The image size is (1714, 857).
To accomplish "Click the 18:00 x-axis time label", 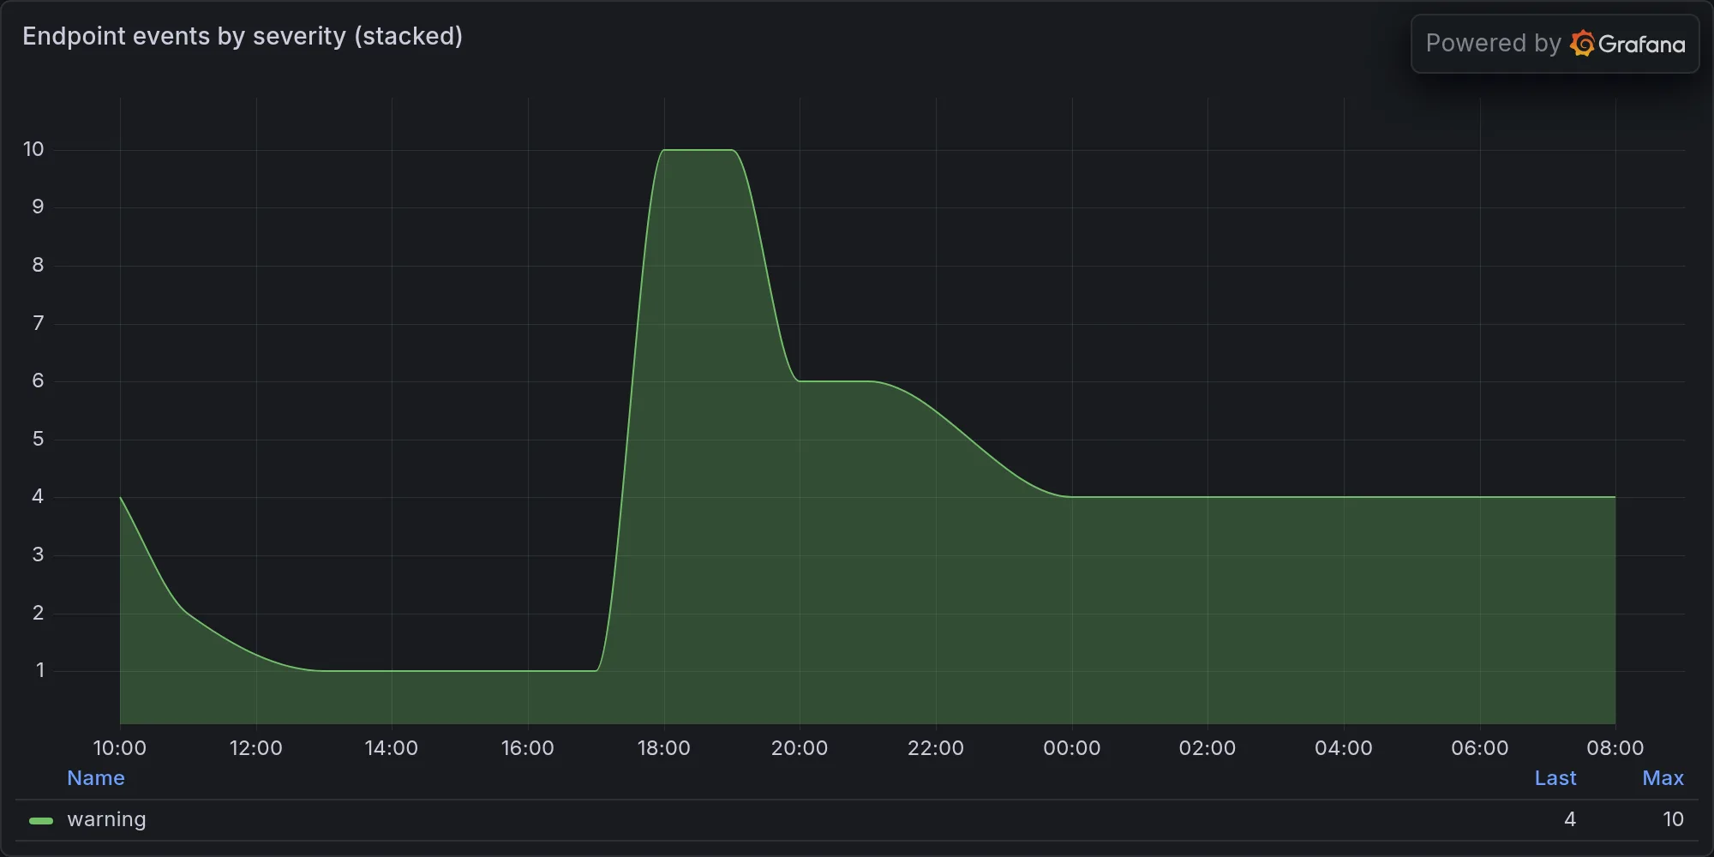I will tap(663, 748).
